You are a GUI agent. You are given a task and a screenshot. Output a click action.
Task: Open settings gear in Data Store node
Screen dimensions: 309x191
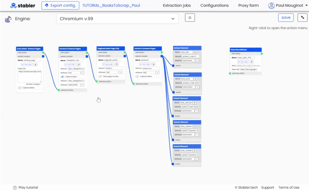252,62
